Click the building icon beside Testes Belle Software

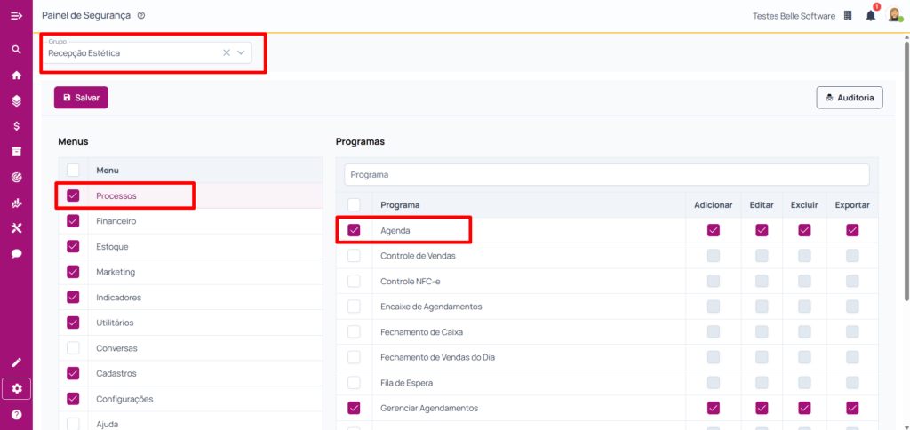(x=848, y=15)
